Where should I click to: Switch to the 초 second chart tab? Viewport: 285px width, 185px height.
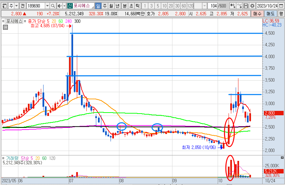(131, 6)
